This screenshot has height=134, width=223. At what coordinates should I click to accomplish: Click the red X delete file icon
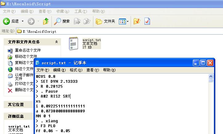pyautogui.click(x=10, y=90)
